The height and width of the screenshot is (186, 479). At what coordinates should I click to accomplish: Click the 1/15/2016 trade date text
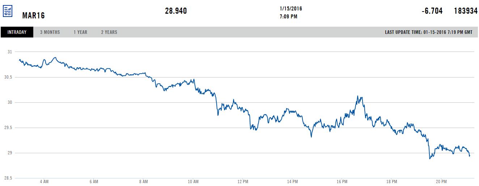pos(291,8)
